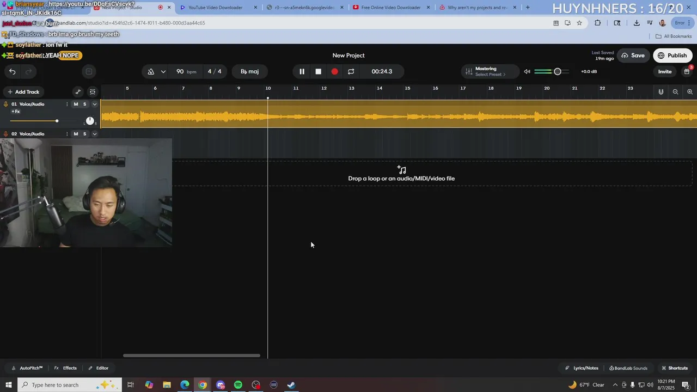
Task: Click the track height collapse icon
Action: (93, 92)
